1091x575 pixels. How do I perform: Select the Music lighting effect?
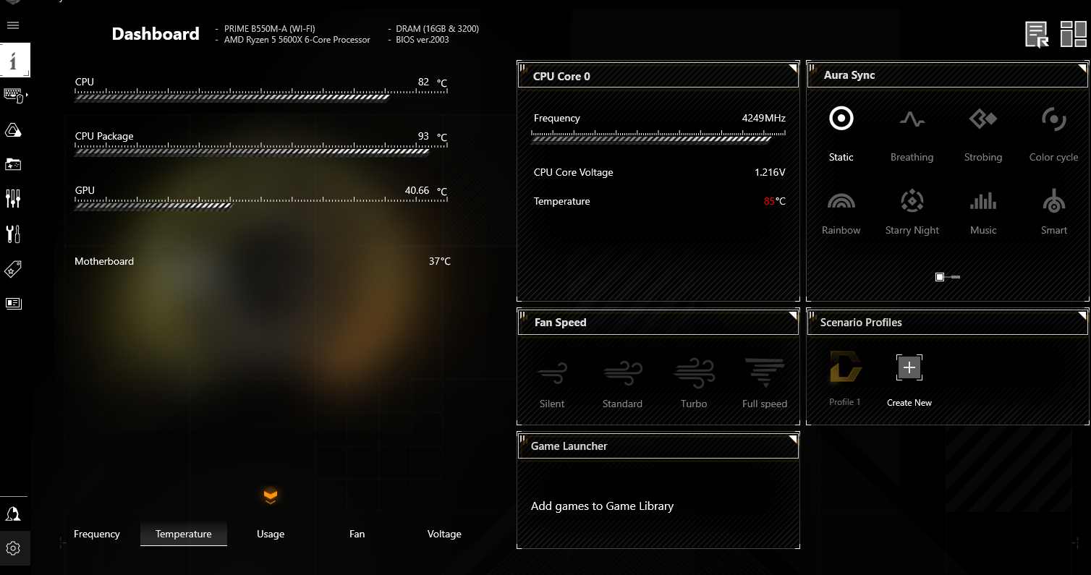tap(983, 212)
